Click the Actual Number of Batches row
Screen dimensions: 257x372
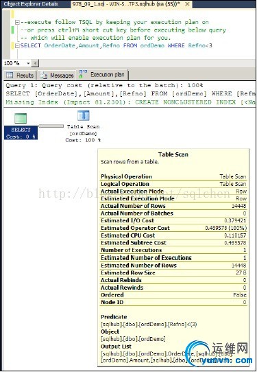click(x=173, y=213)
